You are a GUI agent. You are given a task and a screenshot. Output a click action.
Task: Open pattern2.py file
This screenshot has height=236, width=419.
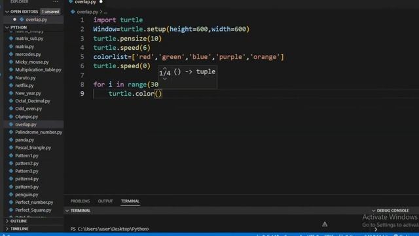(27, 163)
